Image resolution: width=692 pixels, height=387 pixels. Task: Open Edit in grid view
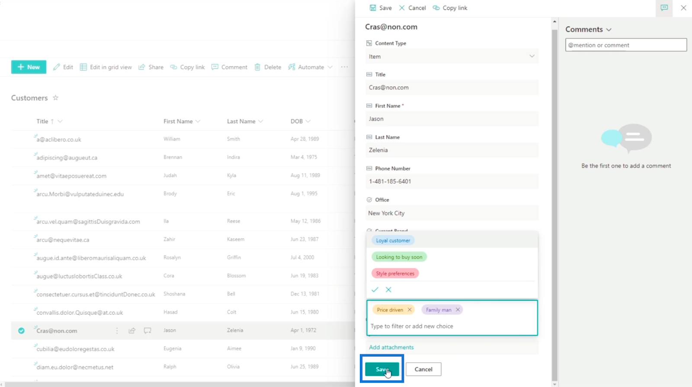click(x=106, y=67)
